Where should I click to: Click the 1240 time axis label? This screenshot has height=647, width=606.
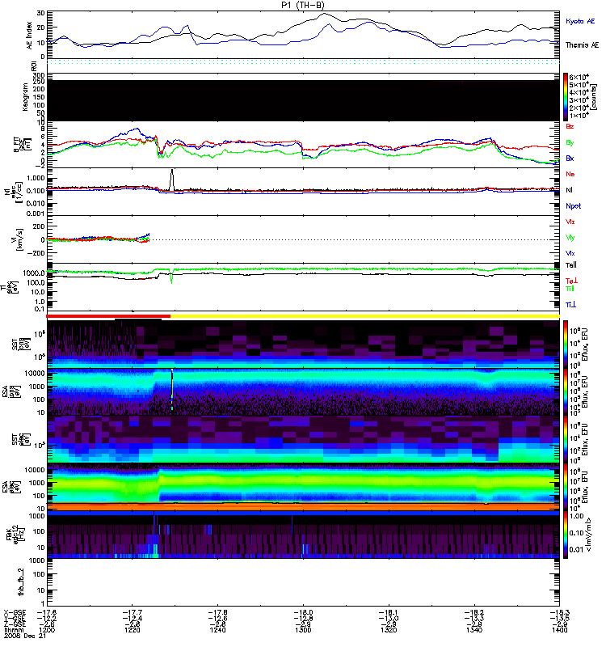tap(217, 630)
